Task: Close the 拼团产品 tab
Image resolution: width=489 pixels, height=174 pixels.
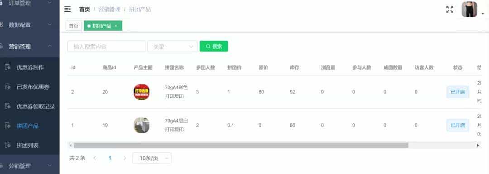Action: (116, 26)
